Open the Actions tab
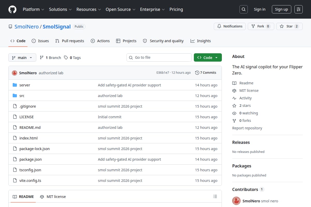This screenshot has width=311, height=207. coord(100,41)
